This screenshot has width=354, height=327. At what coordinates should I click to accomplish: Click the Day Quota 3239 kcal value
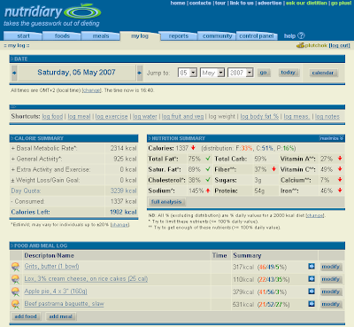coord(123,191)
